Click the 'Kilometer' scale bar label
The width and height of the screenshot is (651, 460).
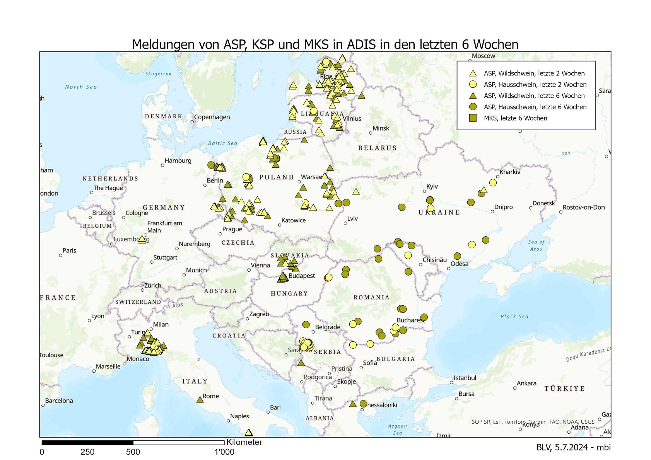244,442
